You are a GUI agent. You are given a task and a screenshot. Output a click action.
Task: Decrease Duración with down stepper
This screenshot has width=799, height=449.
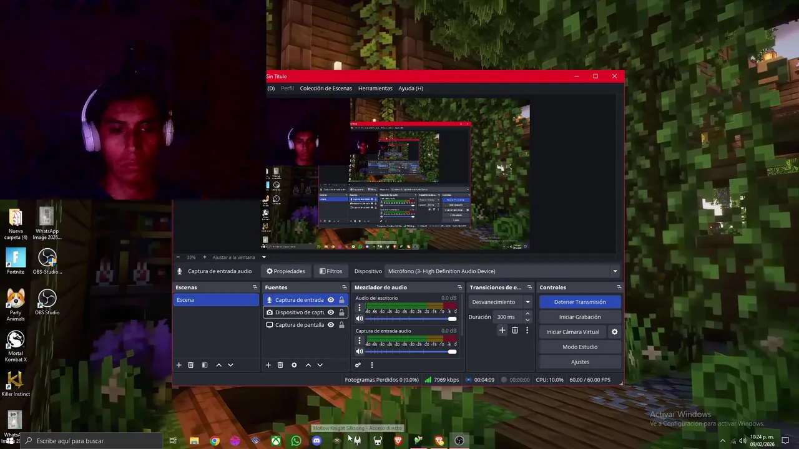coord(527,320)
